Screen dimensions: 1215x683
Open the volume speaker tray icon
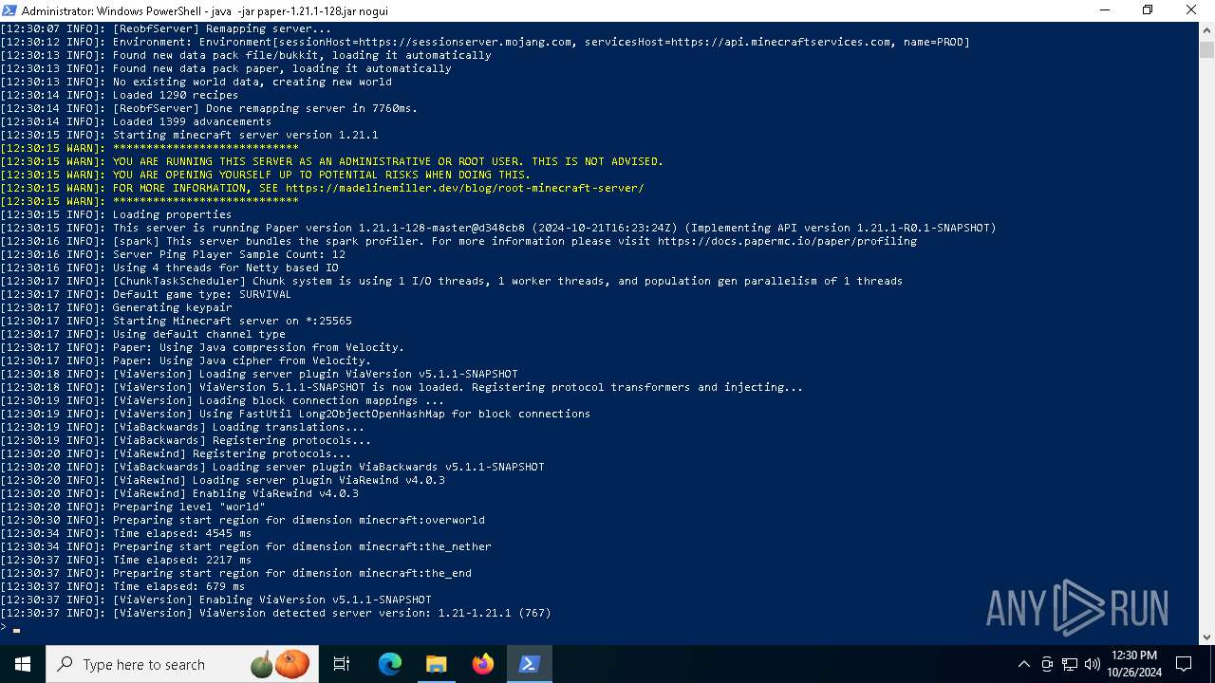tap(1093, 664)
